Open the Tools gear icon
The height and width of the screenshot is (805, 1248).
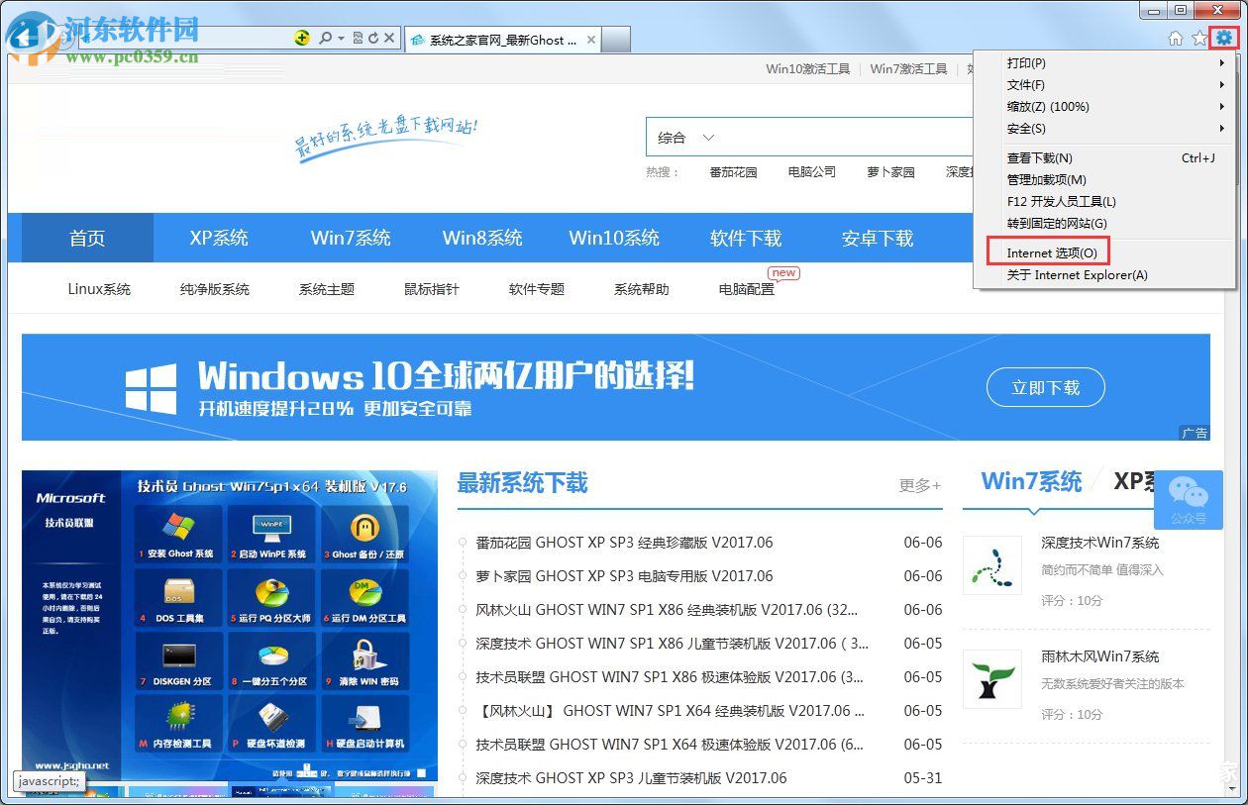[1224, 39]
